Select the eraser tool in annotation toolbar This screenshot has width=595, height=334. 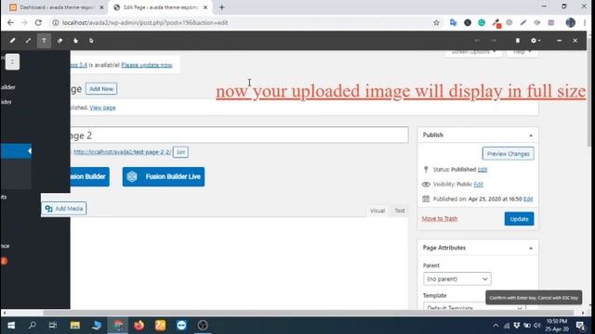pos(59,41)
